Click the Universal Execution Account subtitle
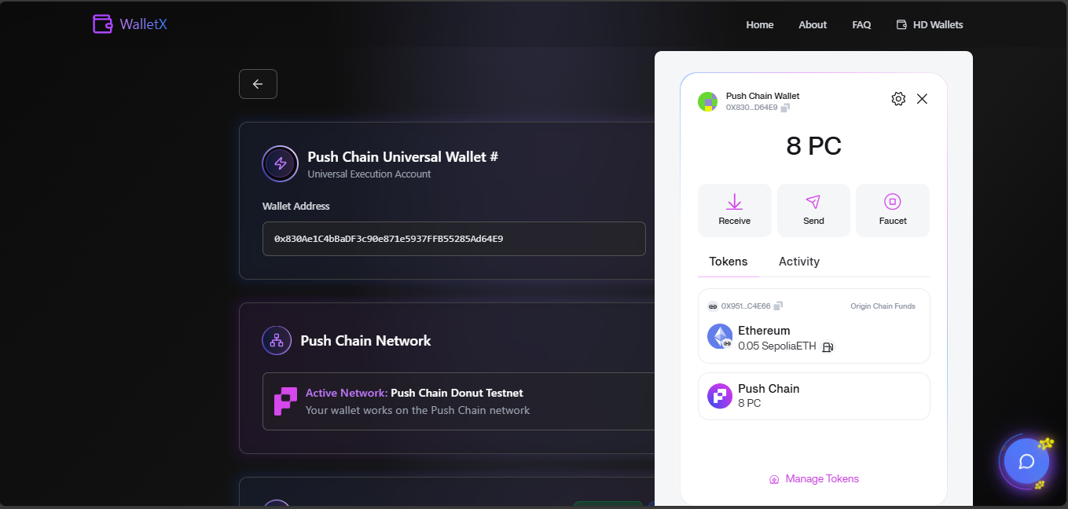1068x509 pixels. 369,174
